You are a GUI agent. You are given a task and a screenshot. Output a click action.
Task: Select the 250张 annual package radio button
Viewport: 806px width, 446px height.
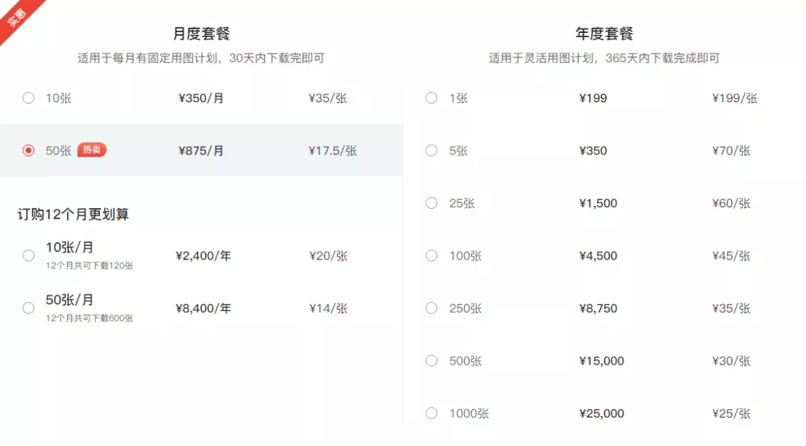pos(431,308)
